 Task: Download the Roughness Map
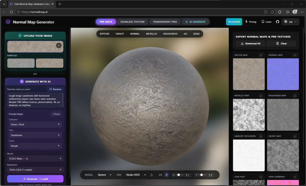pos(295,96)
